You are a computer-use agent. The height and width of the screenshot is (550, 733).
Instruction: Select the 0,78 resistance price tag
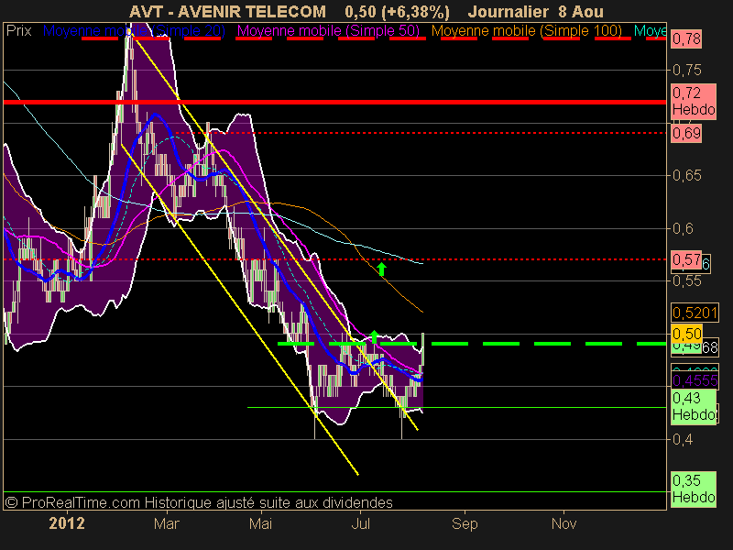click(686, 38)
